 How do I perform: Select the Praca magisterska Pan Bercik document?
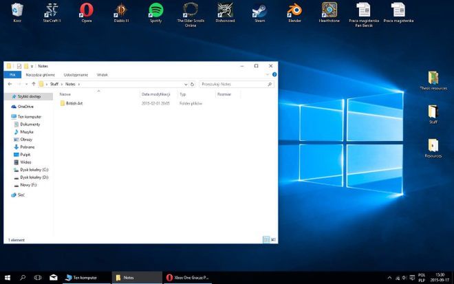click(x=364, y=14)
